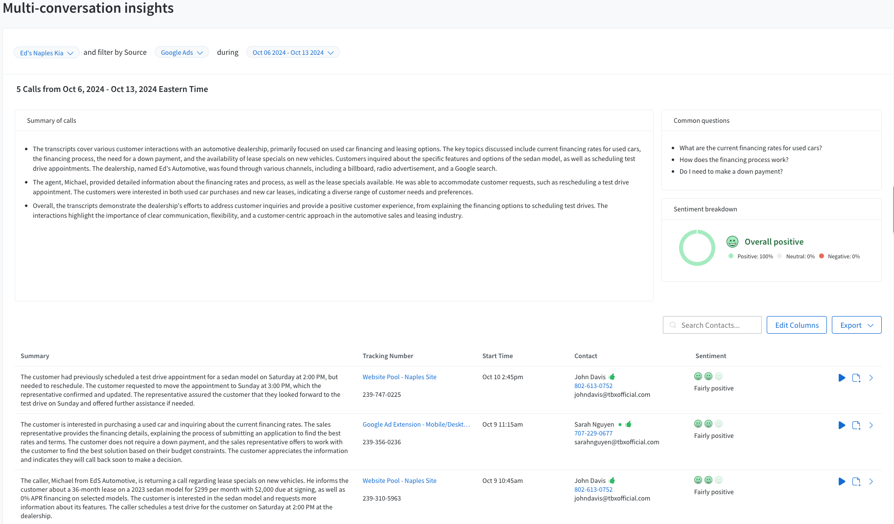The height and width of the screenshot is (524, 894).
Task: Add a note to Sarah Nguyen's call
Action: coord(856,425)
